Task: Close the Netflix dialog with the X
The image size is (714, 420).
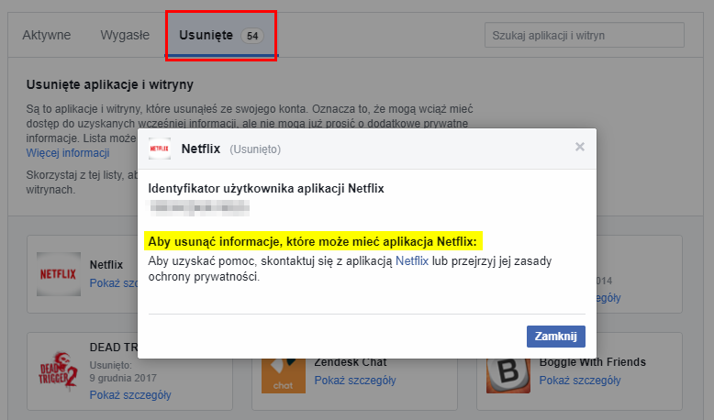Action: click(580, 147)
